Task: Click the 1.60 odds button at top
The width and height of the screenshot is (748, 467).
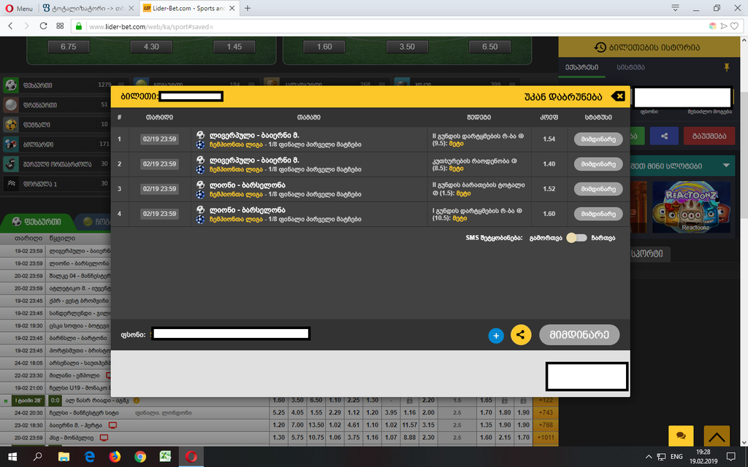Action: tap(324, 47)
